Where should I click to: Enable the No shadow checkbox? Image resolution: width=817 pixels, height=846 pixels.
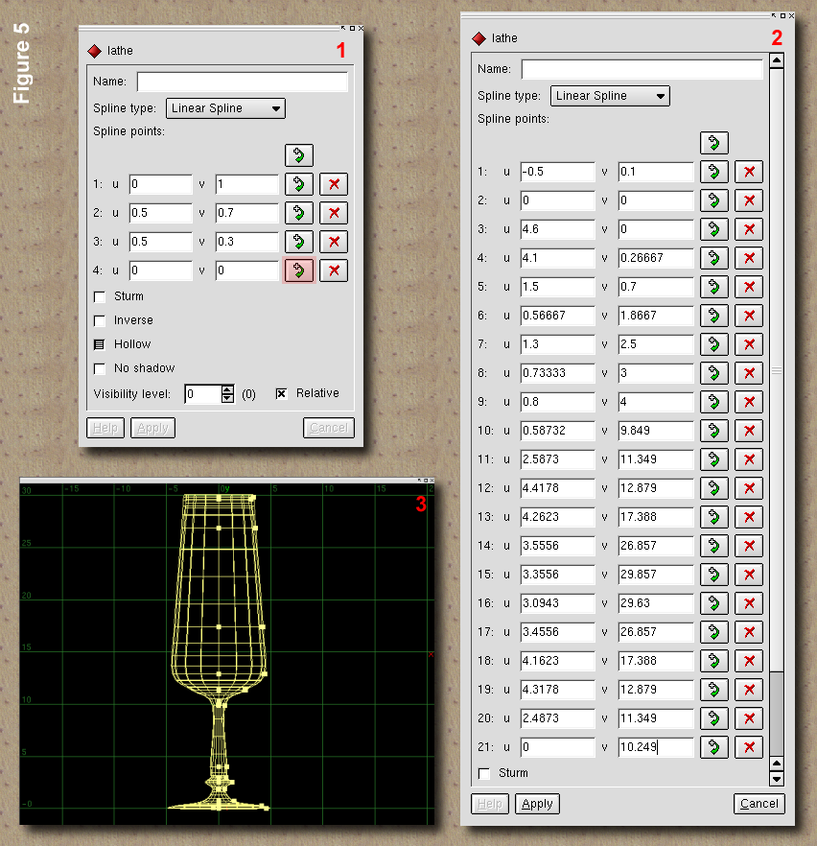pyautogui.click(x=99, y=368)
